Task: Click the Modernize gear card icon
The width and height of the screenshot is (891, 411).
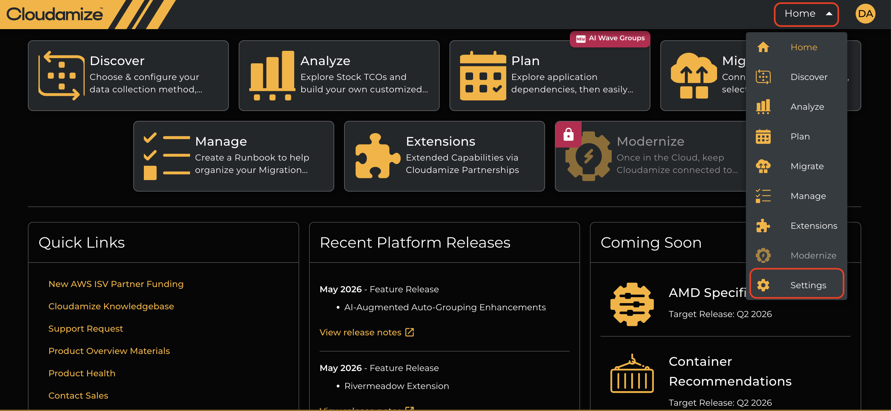Action: [x=588, y=156]
